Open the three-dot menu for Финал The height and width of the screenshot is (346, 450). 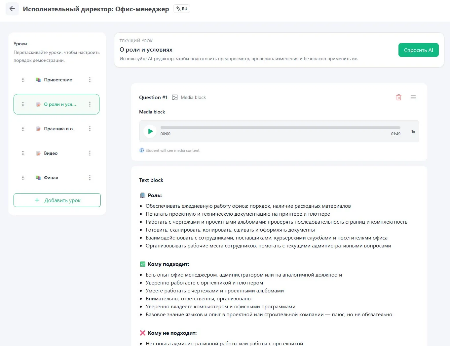point(90,178)
